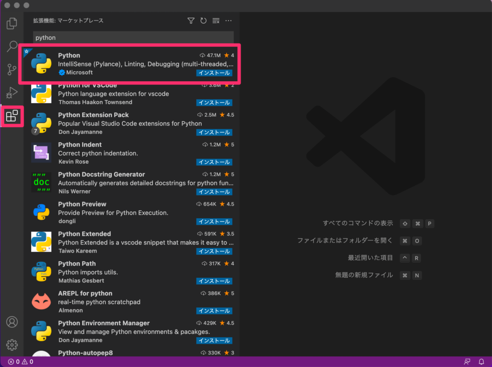
Task: Click the Python Extended logo icon
Action: 41,242
